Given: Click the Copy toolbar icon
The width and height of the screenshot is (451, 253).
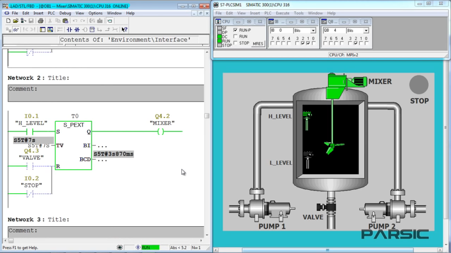Looking at the screenshot, I should (58, 21).
